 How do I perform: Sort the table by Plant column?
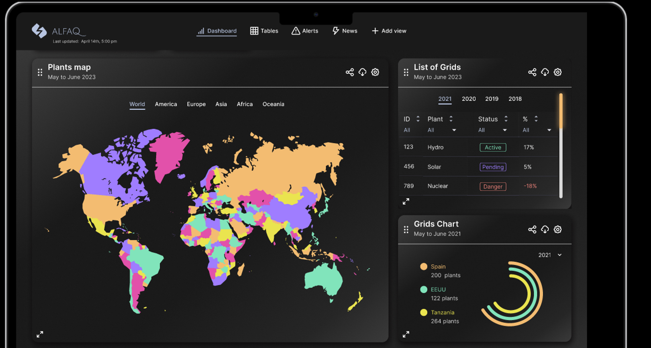point(451,119)
